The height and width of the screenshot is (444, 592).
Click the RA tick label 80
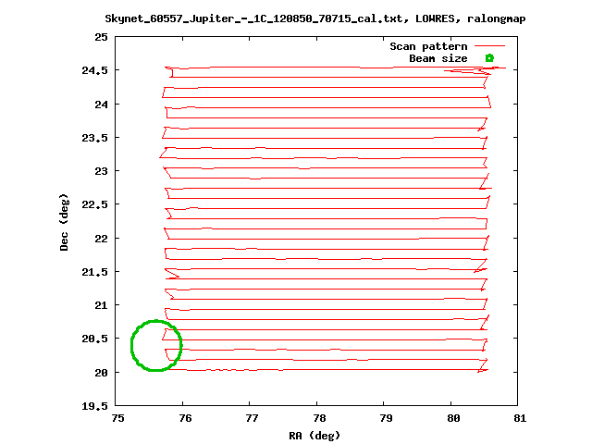pyautogui.click(x=453, y=418)
